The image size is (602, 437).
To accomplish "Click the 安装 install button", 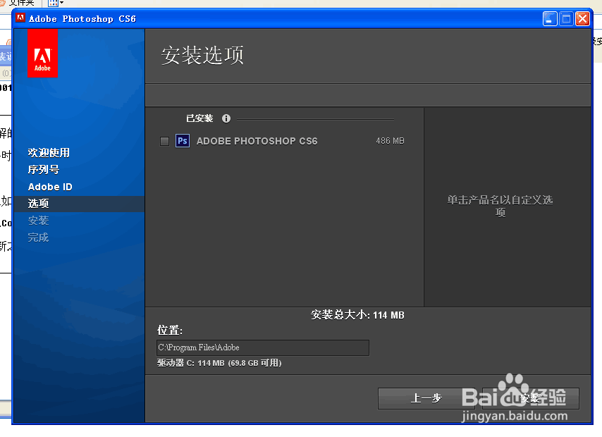I will coord(531,398).
